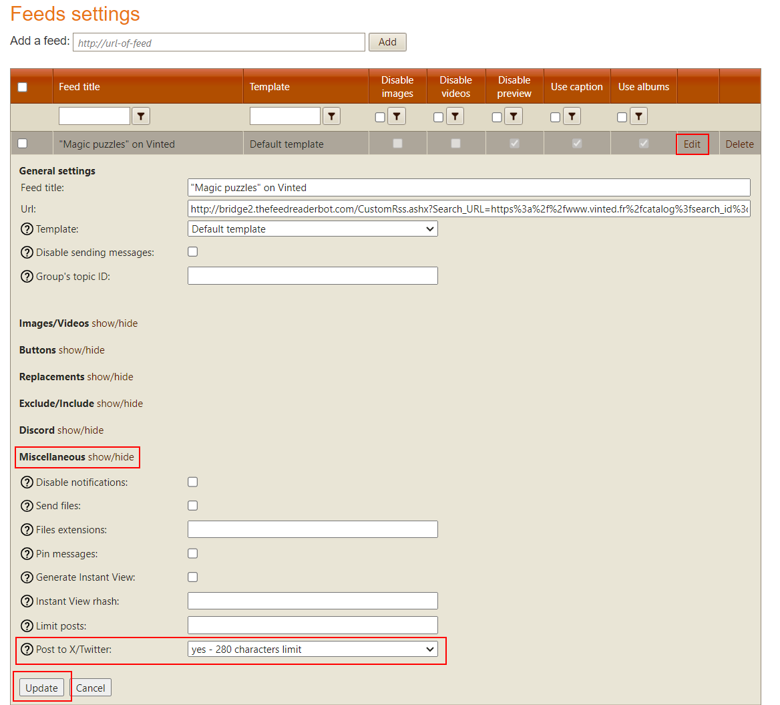Click the Template column header
This screenshot has height=705, width=780.
point(270,87)
